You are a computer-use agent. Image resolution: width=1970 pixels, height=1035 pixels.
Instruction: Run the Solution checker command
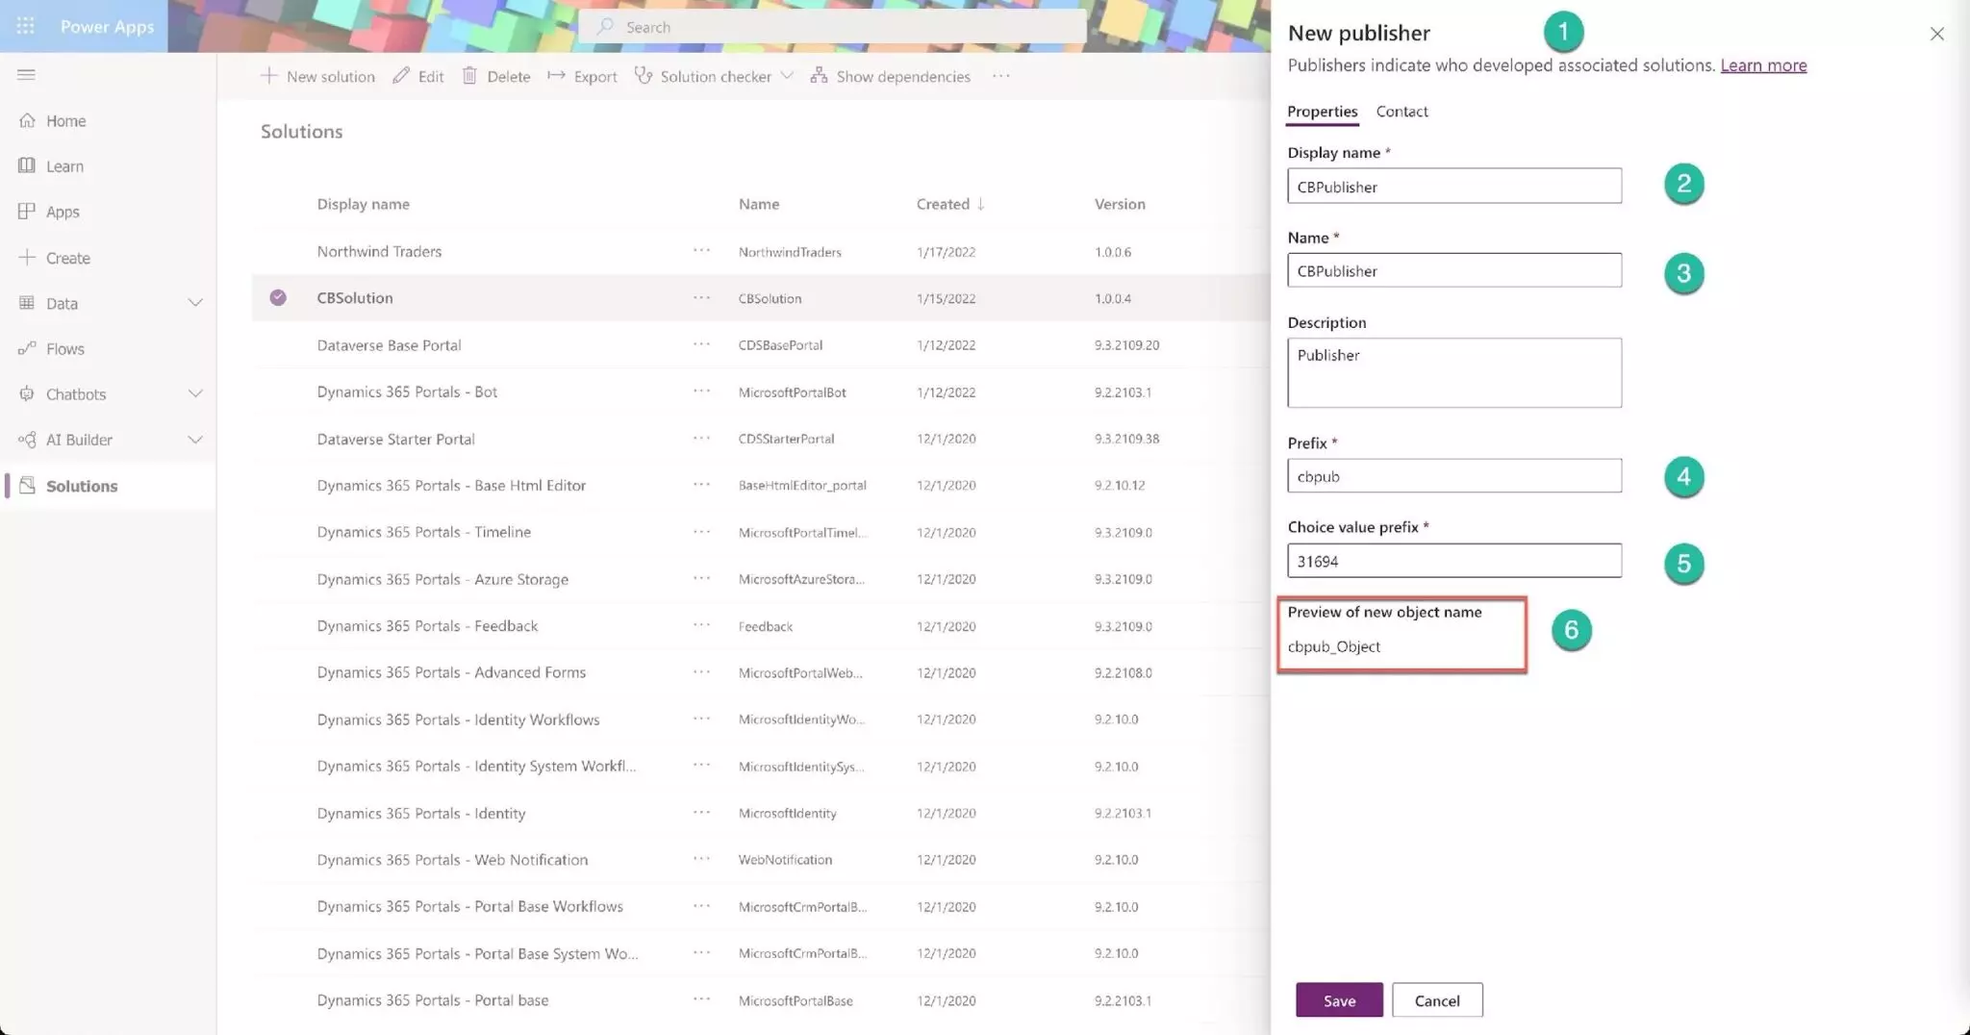703,76
